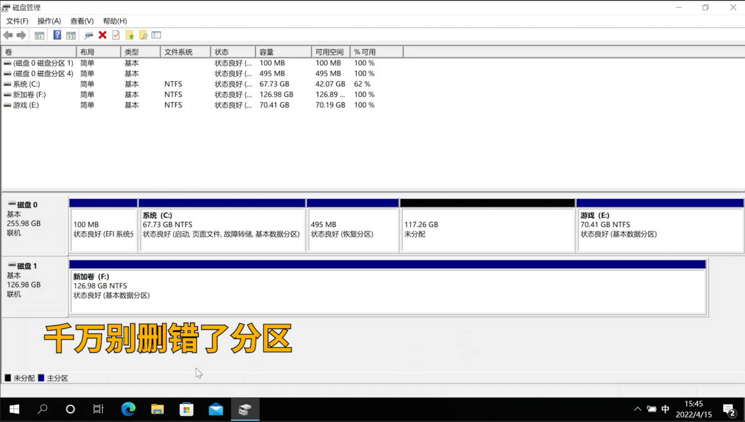Open File Explorer from the taskbar
745x422 pixels.
tap(158, 409)
